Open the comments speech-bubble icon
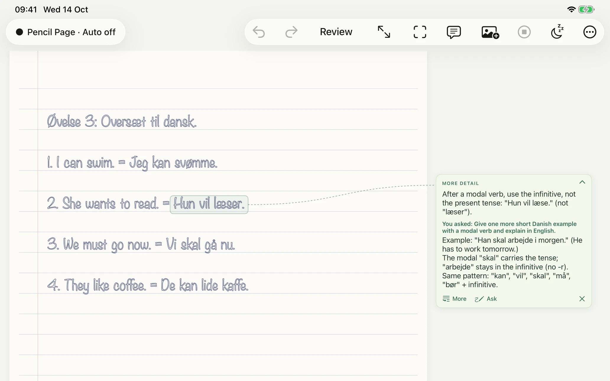Viewport: 610px width, 381px height. click(x=454, y=32)
